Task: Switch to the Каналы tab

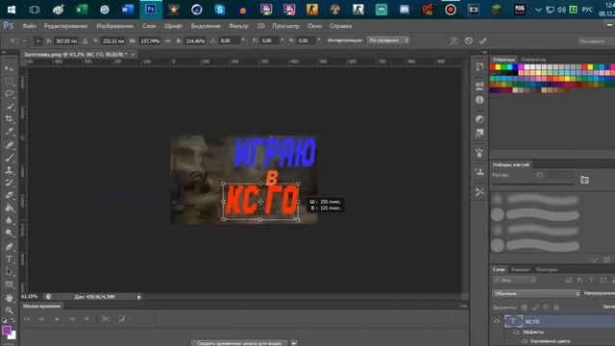Action: (521, 269)
